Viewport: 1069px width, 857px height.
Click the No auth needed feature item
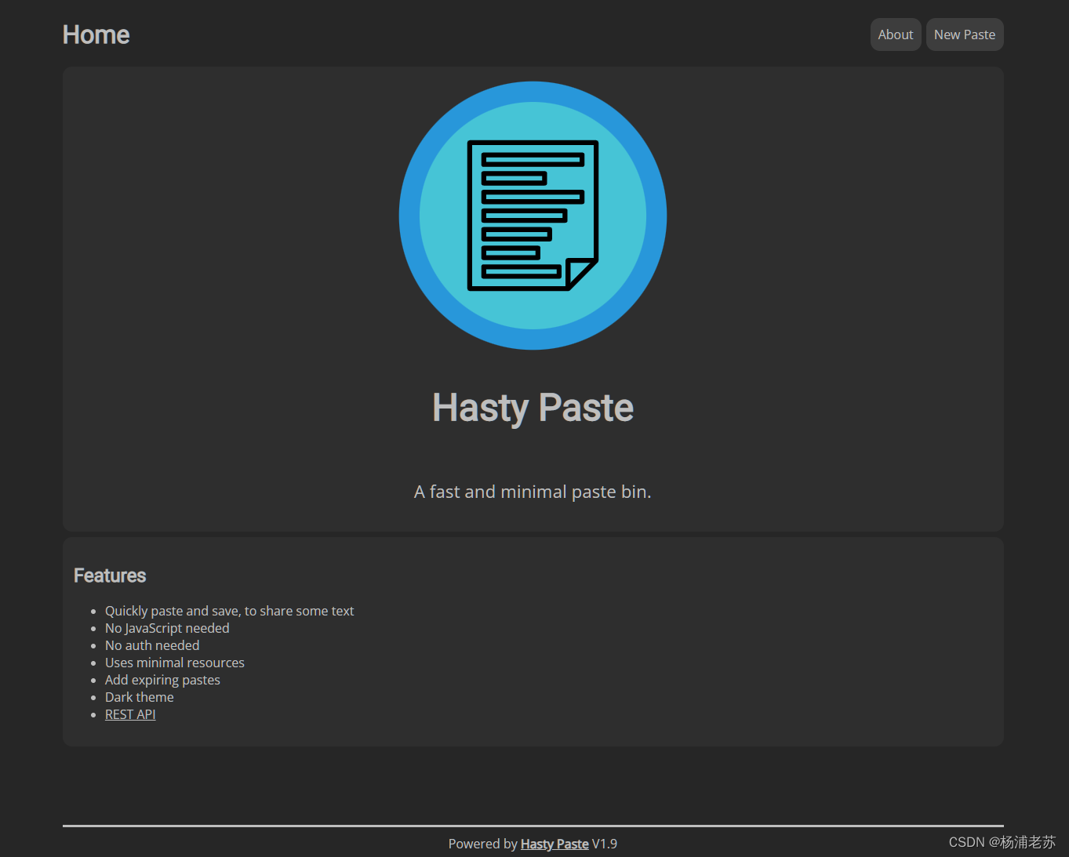(x=152, y=645)
